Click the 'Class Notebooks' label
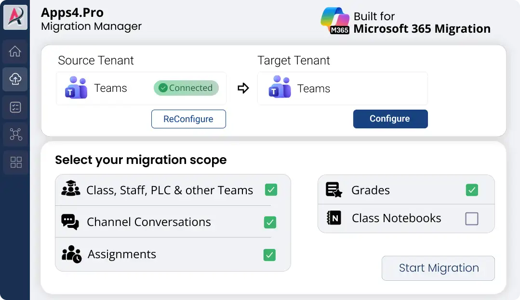520x300 pixels. [396, 218]
